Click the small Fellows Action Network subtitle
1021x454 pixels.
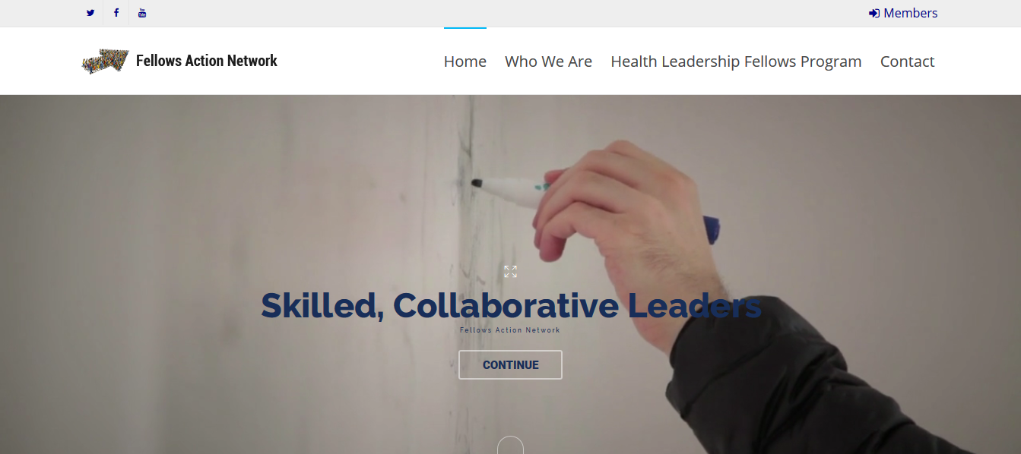510,330
